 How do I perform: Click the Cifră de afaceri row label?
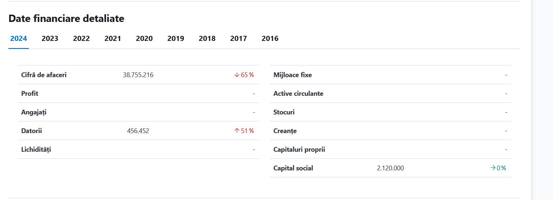click(x=44, y=75)
